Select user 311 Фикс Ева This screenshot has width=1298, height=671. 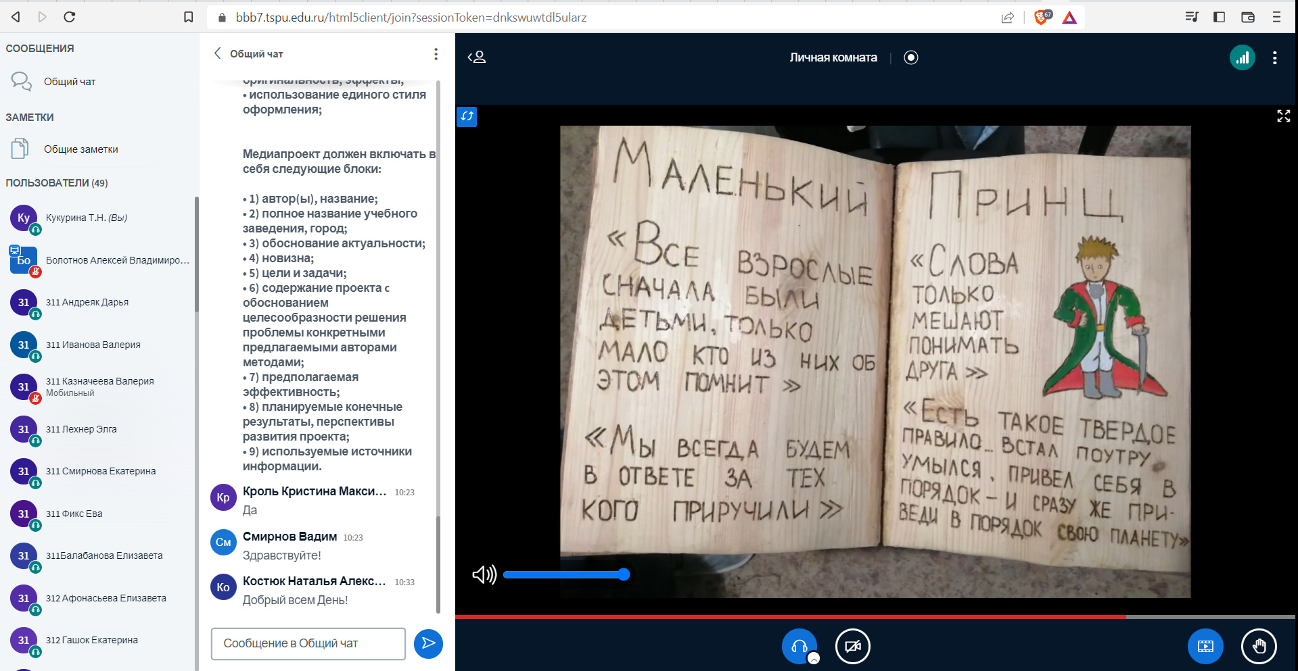tap(99, 514)
